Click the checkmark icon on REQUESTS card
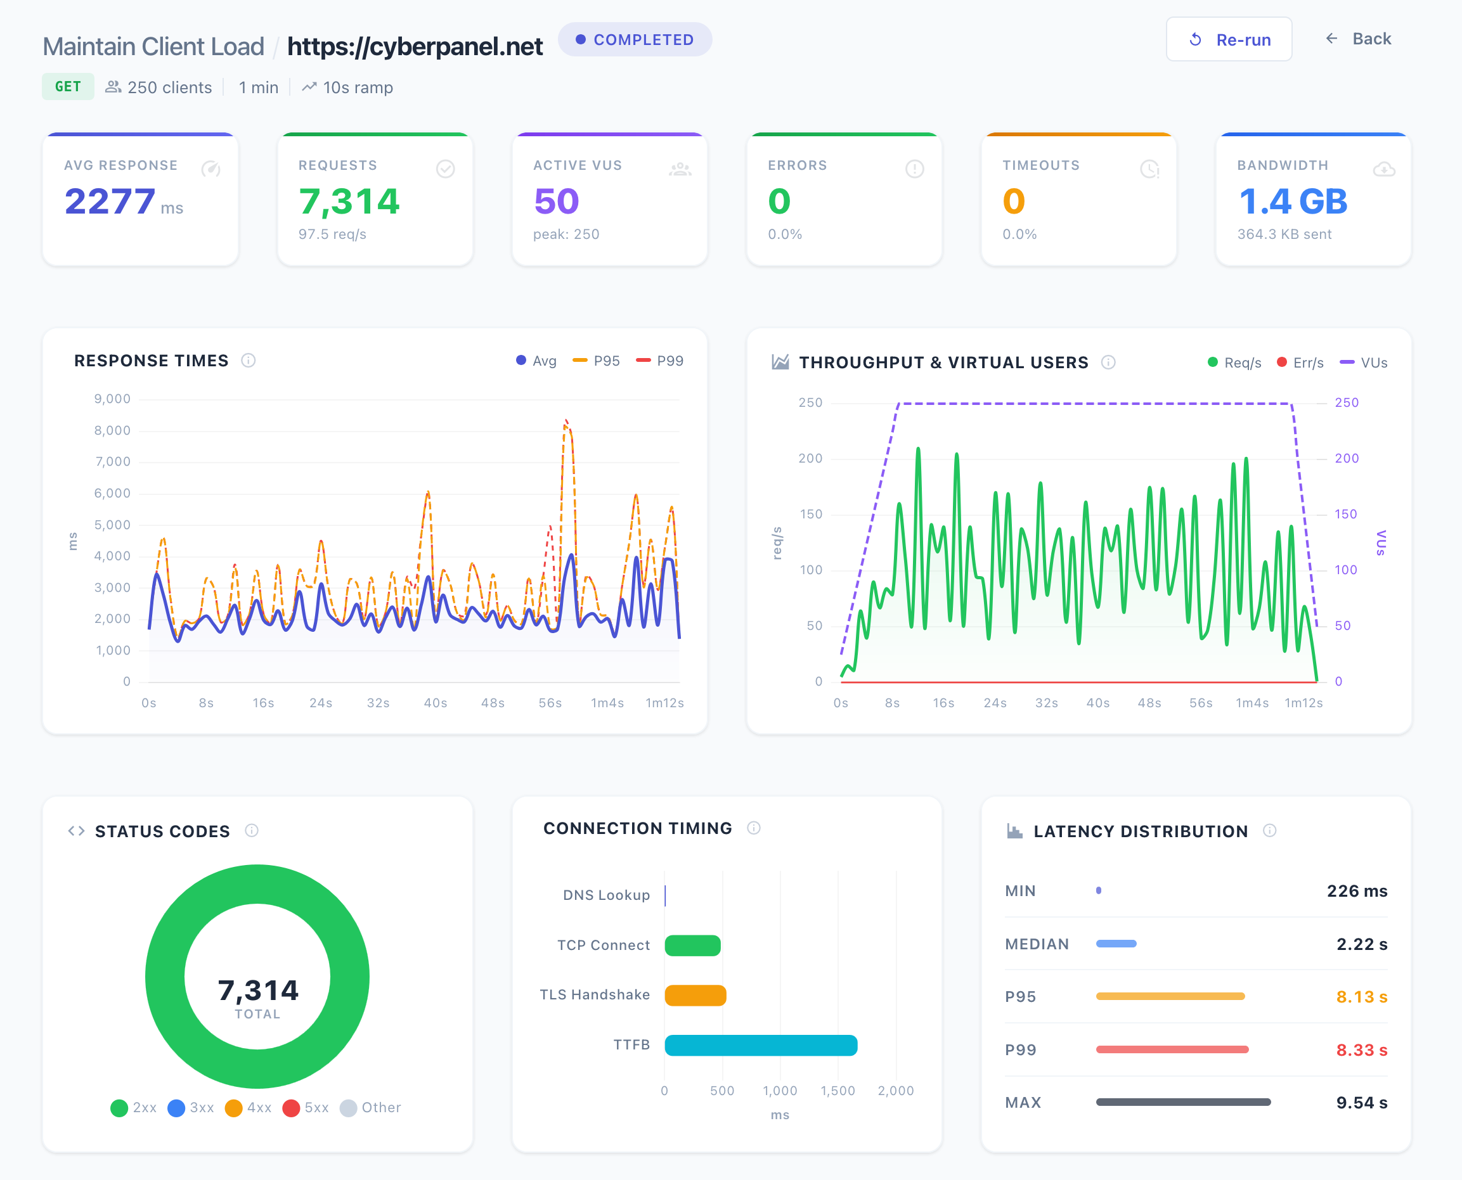The image size is (1462, 1180). [447, 169]
